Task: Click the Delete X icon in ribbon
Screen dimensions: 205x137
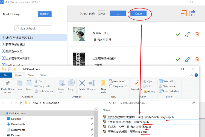Action: pyautogui.click(x=82, y=83)
